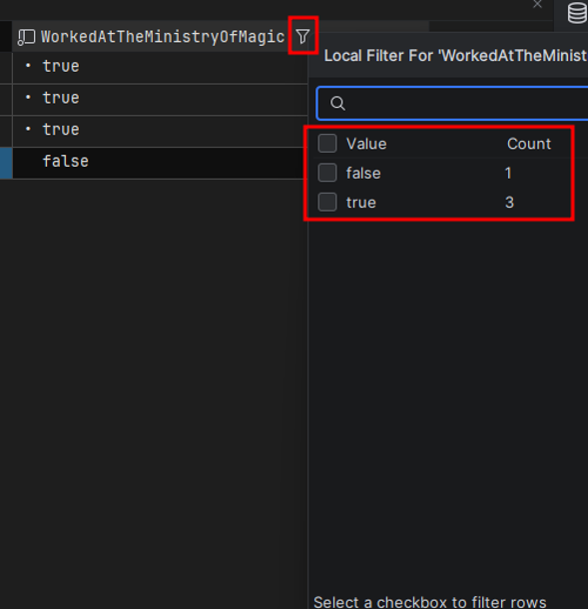Screen dimensions: 588x609
Task: Click the magnifier icon in filter search
Action: pos(337,103)
